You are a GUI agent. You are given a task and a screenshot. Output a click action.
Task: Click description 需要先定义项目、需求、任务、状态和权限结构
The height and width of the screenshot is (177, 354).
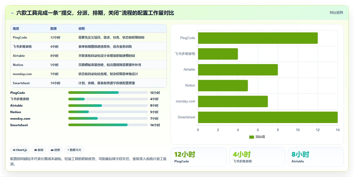point(111,38)
